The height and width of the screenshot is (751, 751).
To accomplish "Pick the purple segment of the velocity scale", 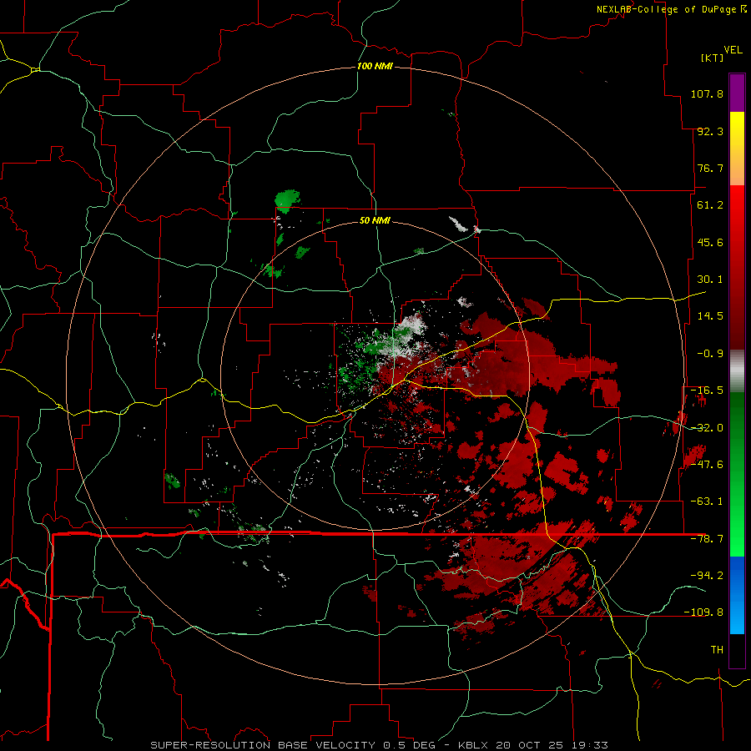I will tap(737, 93).
